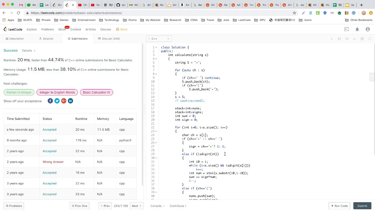Switch to the Description tab

click(x=15, y=39)
